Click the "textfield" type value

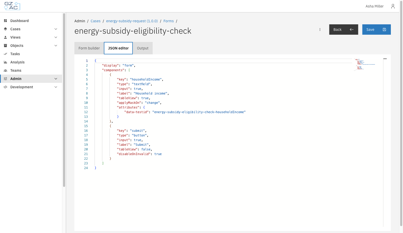141,84
